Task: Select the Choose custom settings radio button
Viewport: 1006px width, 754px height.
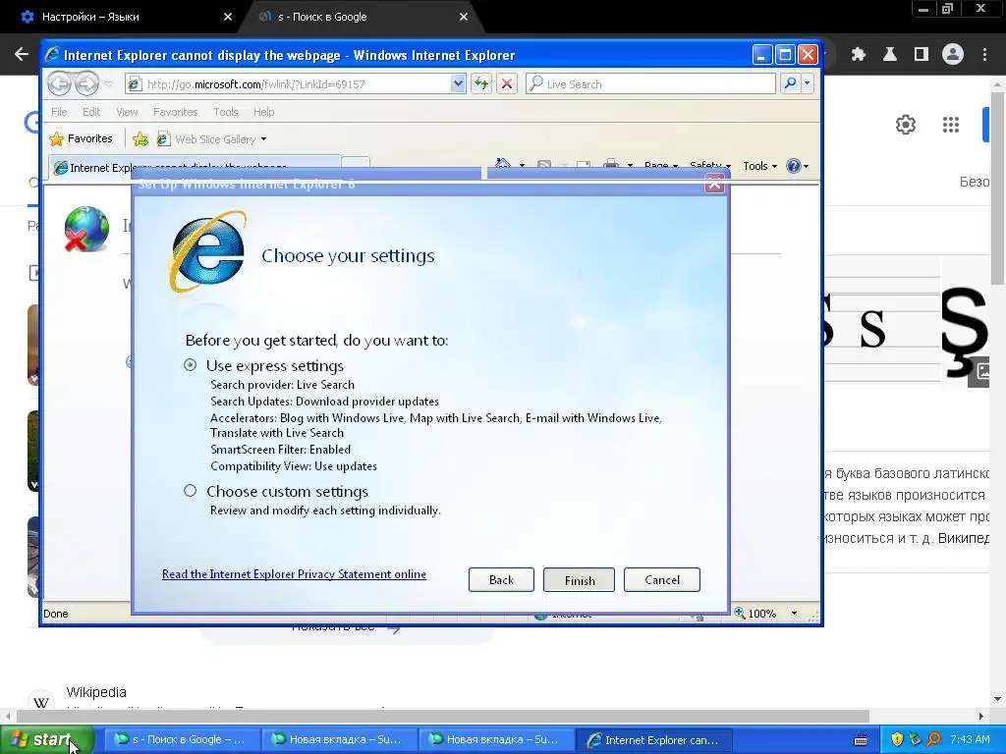Action: [x=190, y=491]
